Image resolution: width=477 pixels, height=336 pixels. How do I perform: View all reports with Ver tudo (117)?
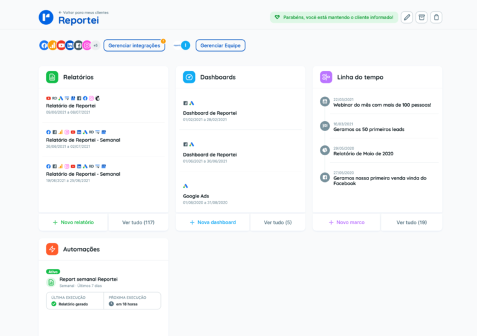139,222
